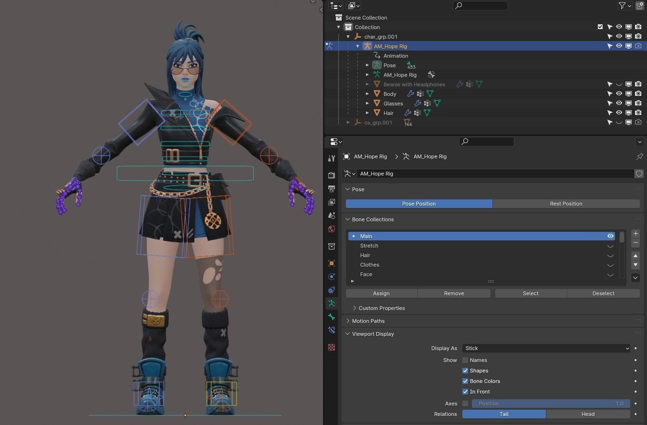Open the Texture properties tab
The height and width of the screenshot is (425, 647).
[332, 347]
